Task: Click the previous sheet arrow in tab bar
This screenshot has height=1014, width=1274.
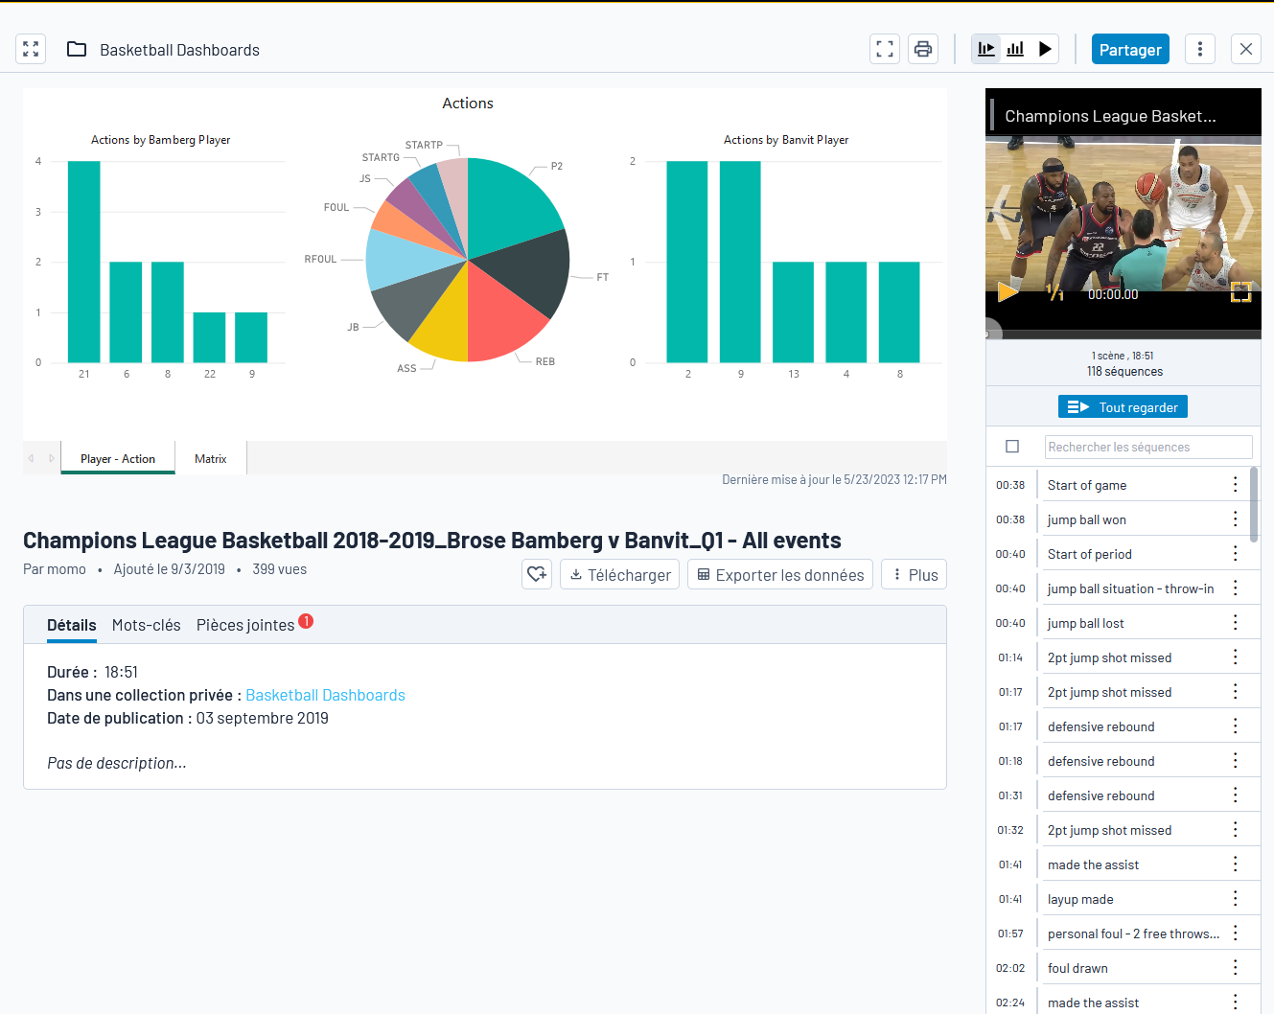Action: [x=31, y=458]
